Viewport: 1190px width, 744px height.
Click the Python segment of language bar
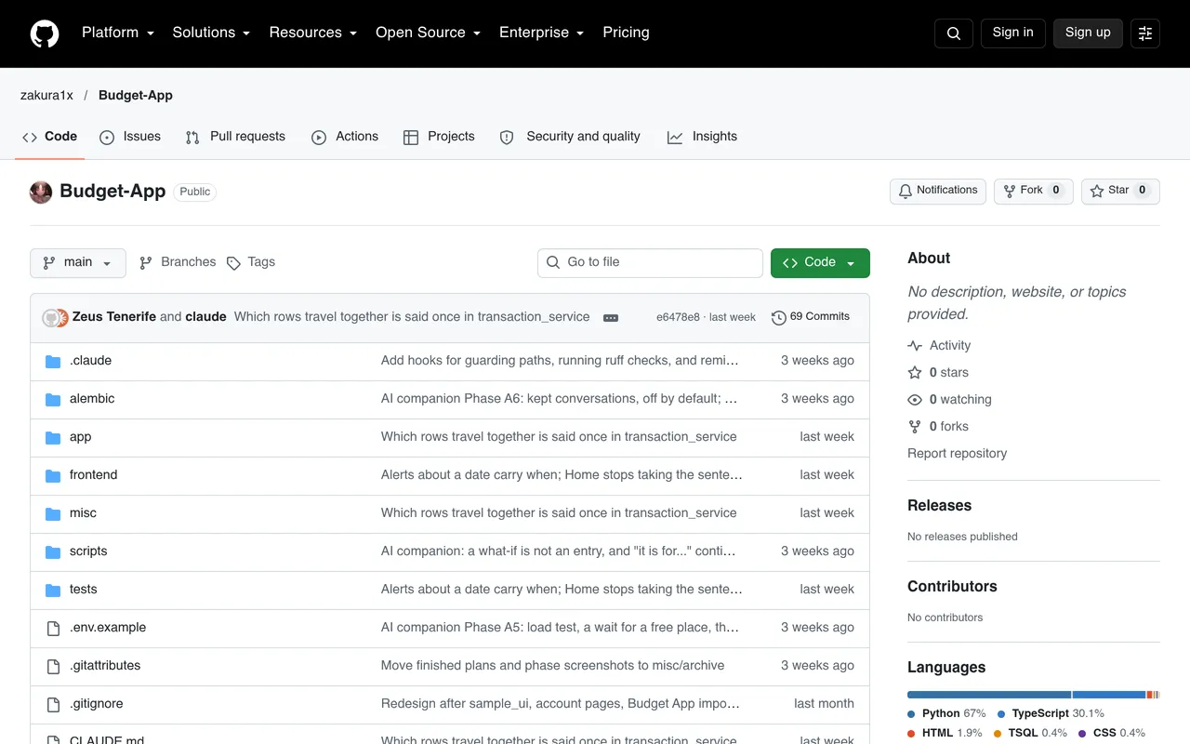tap(989, 695)
